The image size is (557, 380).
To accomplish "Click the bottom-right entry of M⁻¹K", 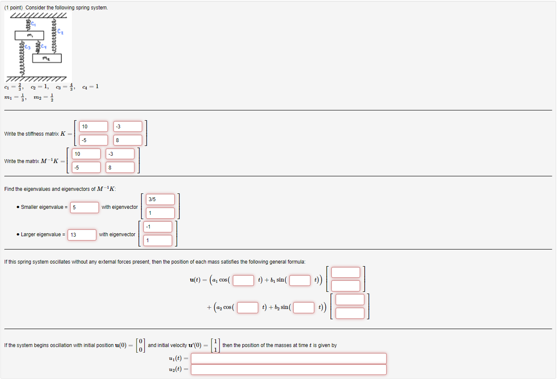I will coord(120,167).
